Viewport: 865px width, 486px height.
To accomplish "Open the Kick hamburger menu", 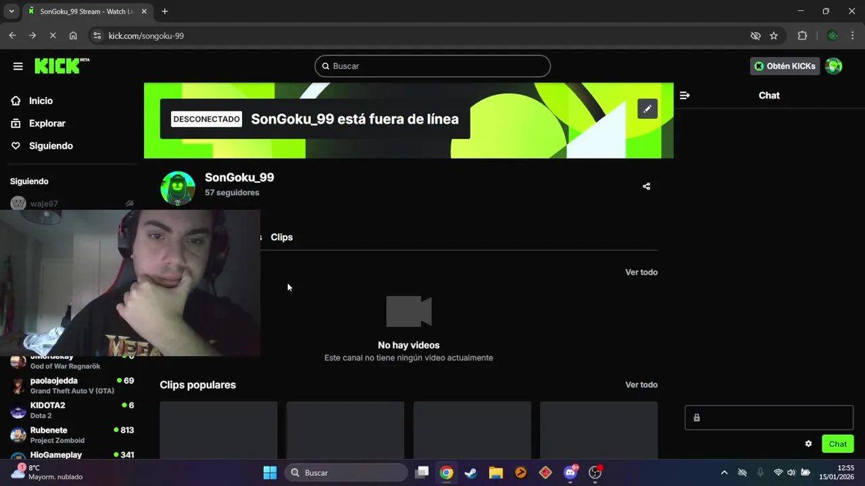I will pos(18,66).
